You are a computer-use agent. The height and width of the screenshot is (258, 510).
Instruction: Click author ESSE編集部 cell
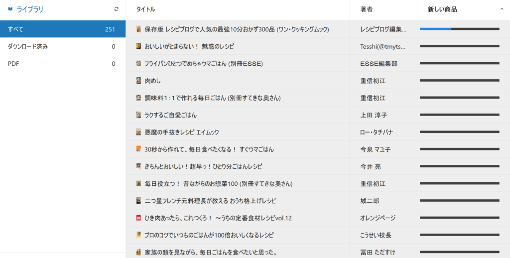[x=379, y=64]
